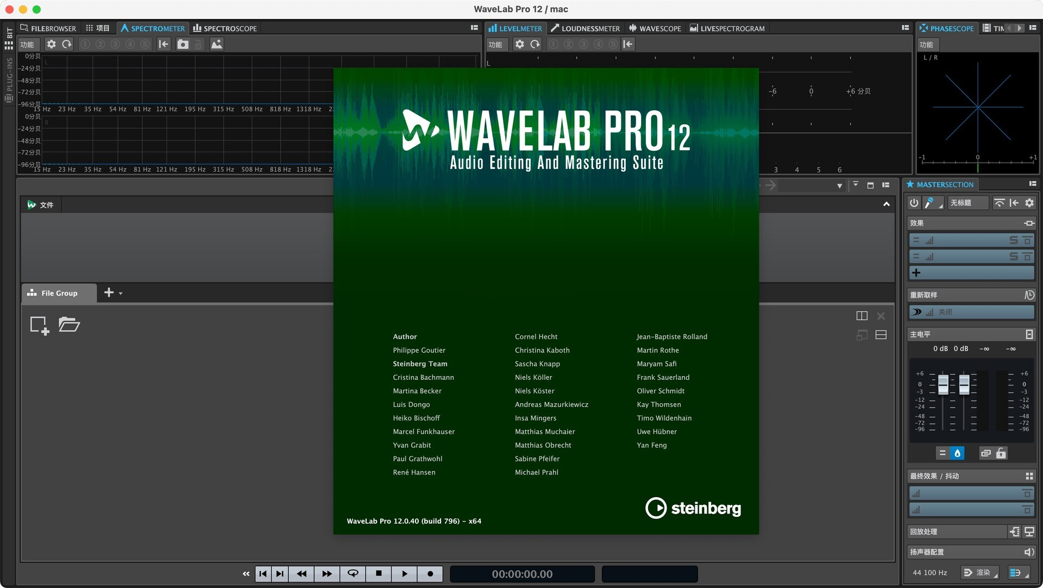Open the Render dropdown button
The width and height of the screenshot is (1043, 588).
(x=981, y=573)
